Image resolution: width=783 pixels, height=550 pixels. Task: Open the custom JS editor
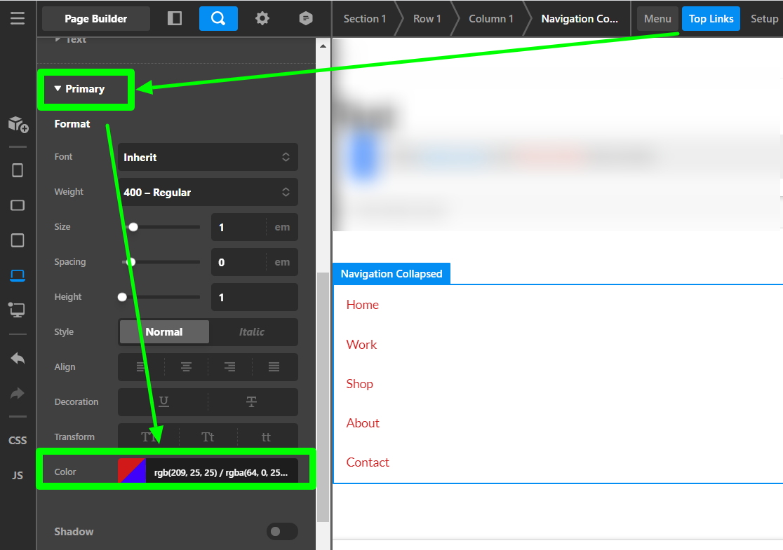coord(18,475)
